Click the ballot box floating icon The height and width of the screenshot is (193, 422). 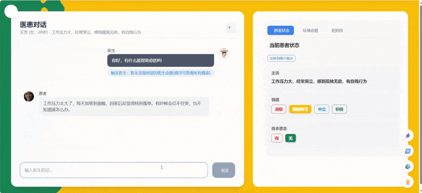408,135
